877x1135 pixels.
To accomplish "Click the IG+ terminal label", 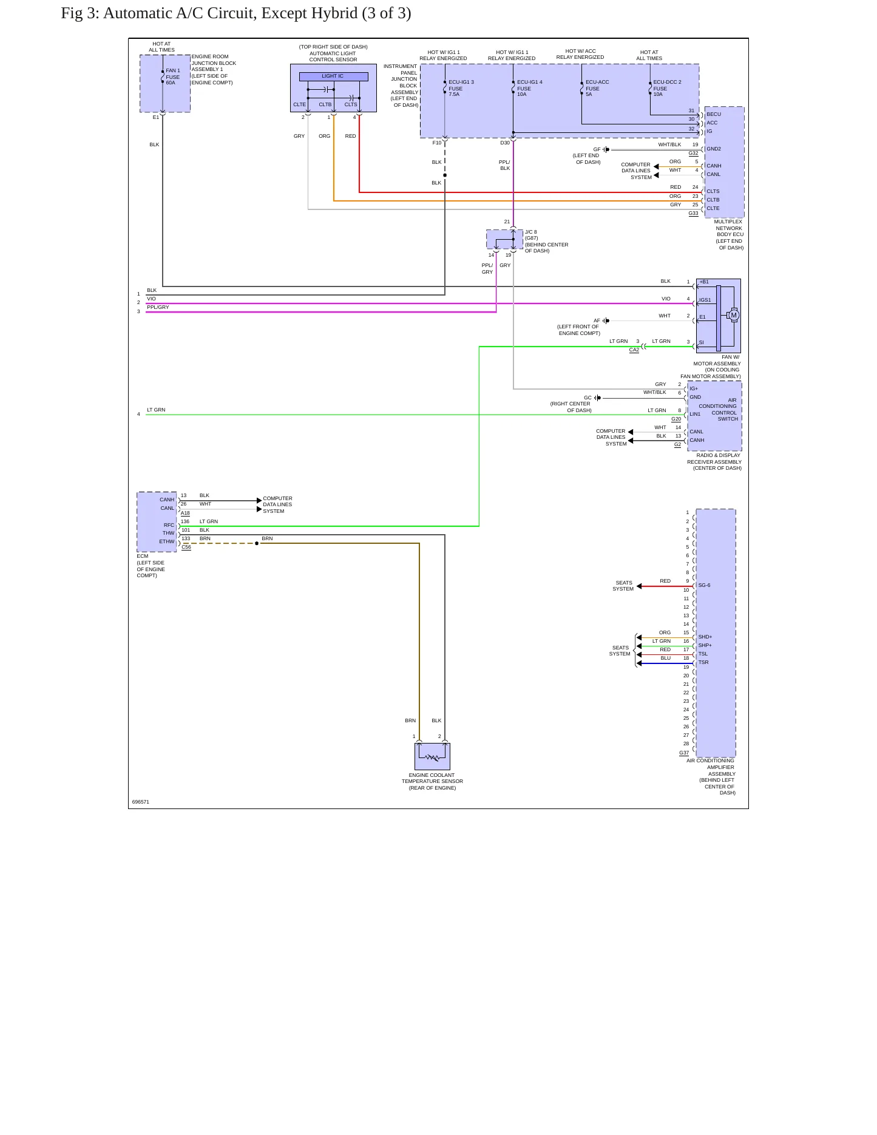I will tap(694, 388).
